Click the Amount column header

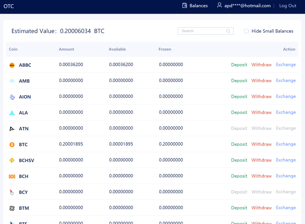pos(67,49)
